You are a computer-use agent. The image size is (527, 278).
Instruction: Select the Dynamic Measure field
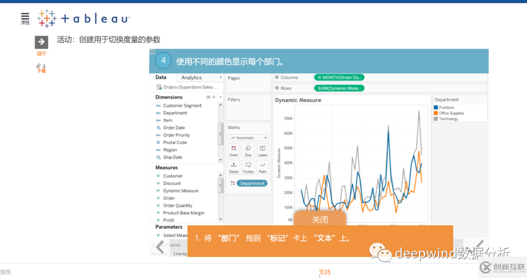(x=181, y=191)
